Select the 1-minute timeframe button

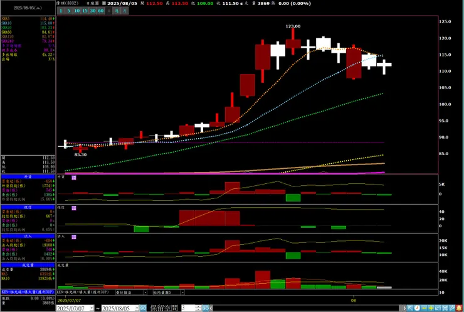(61, 11)
